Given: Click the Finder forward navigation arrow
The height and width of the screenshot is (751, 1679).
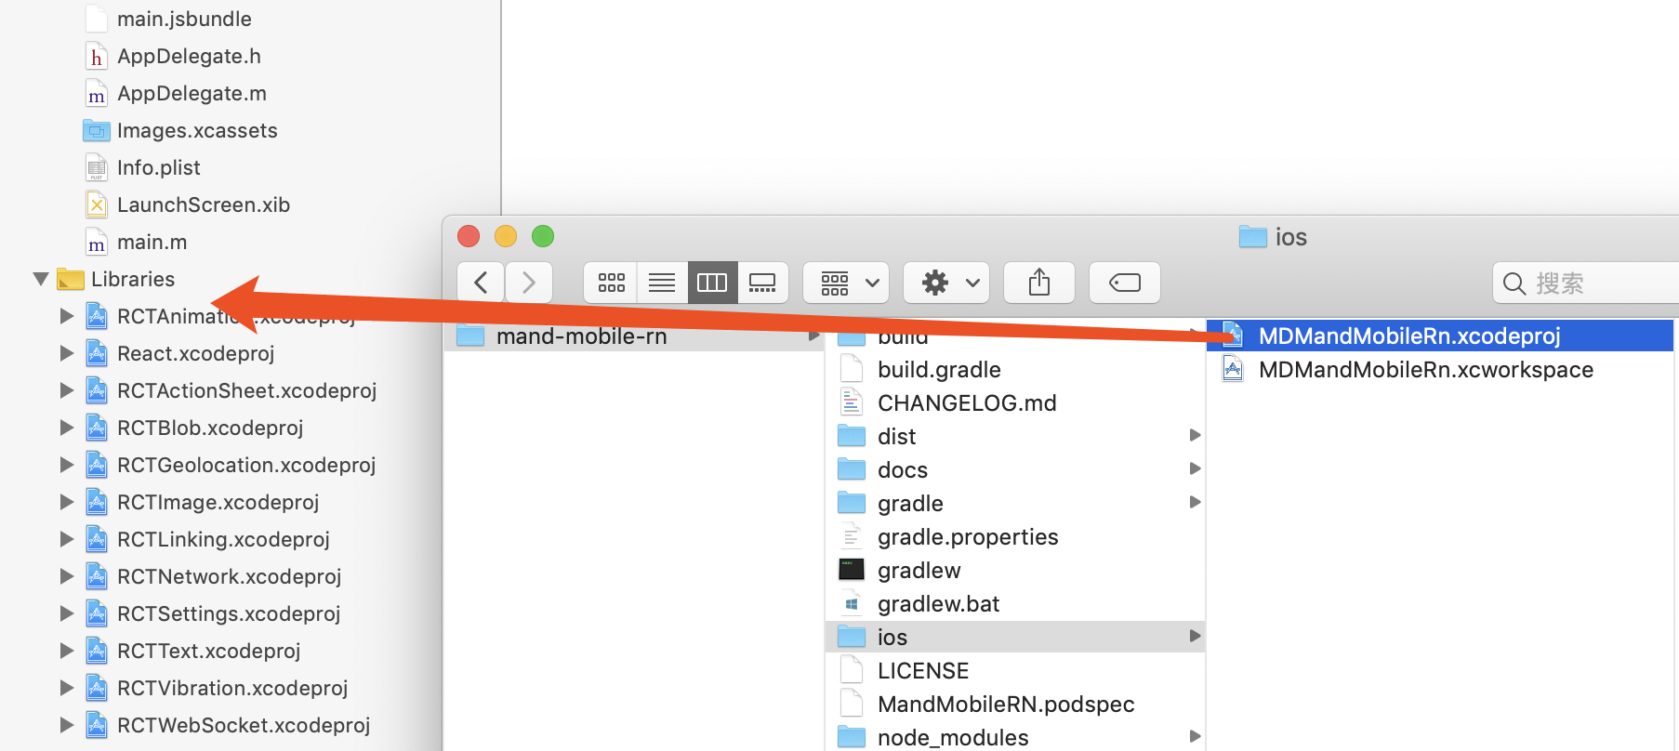Looking at the screenshot, I should pos(529,283).
